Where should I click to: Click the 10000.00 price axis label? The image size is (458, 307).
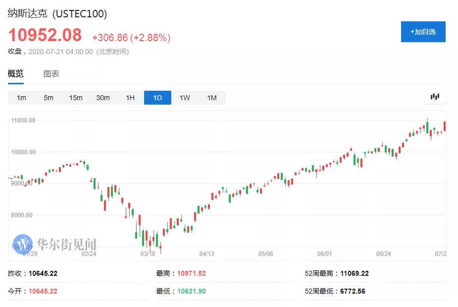click(23, 152)
